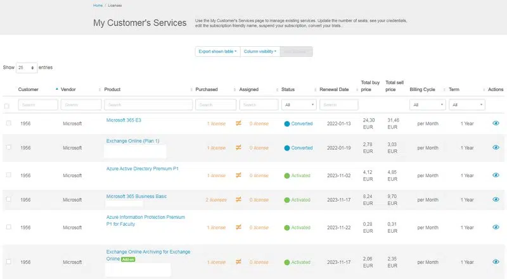Open the Azure Information Protection Premium P1 link
The width and height of the screenshot is (507, 279).
(146, 221)
